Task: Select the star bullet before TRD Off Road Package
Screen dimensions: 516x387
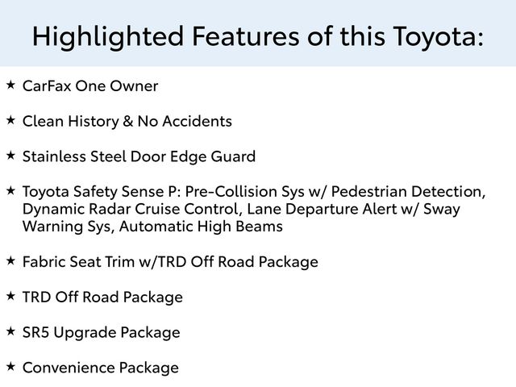Action: (x=10, y=295)
